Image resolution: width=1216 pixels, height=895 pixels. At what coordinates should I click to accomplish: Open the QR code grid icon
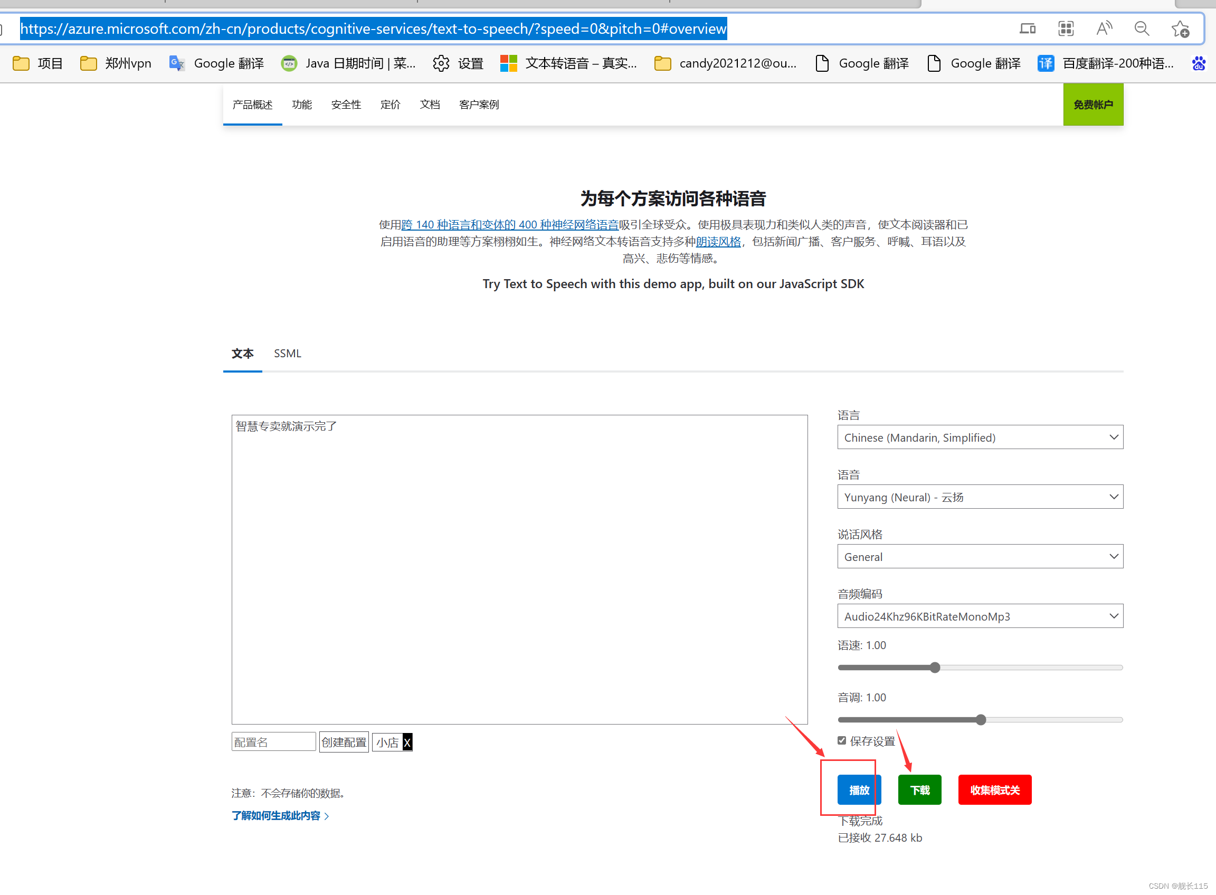(x=1066, y=28)
